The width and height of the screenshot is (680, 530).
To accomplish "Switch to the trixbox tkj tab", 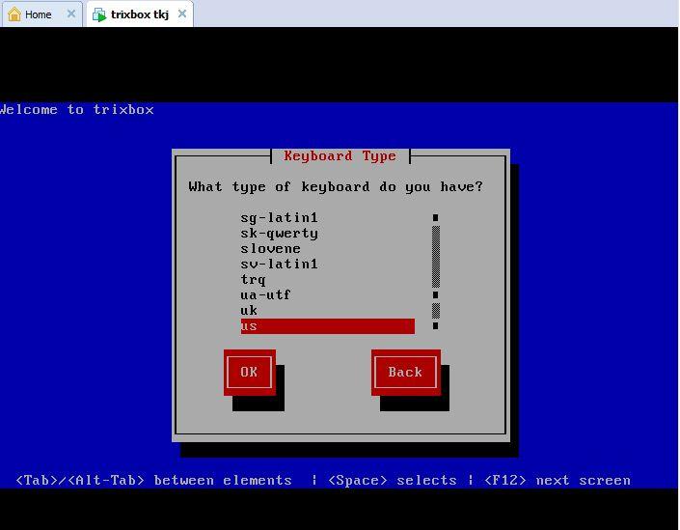I will click(x=140, y=14).
